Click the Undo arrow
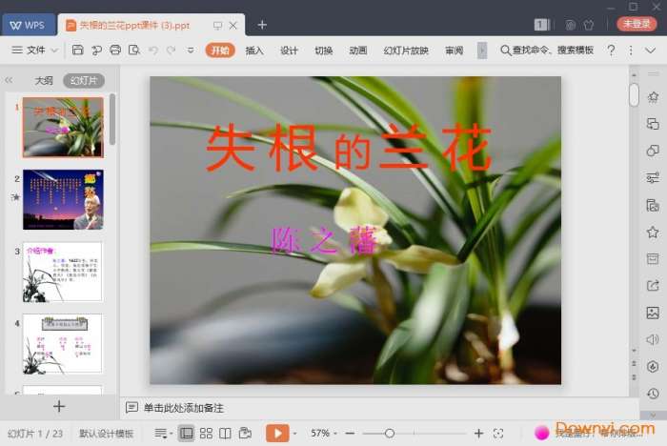667x446 pixels. click(x=153, y=51)
